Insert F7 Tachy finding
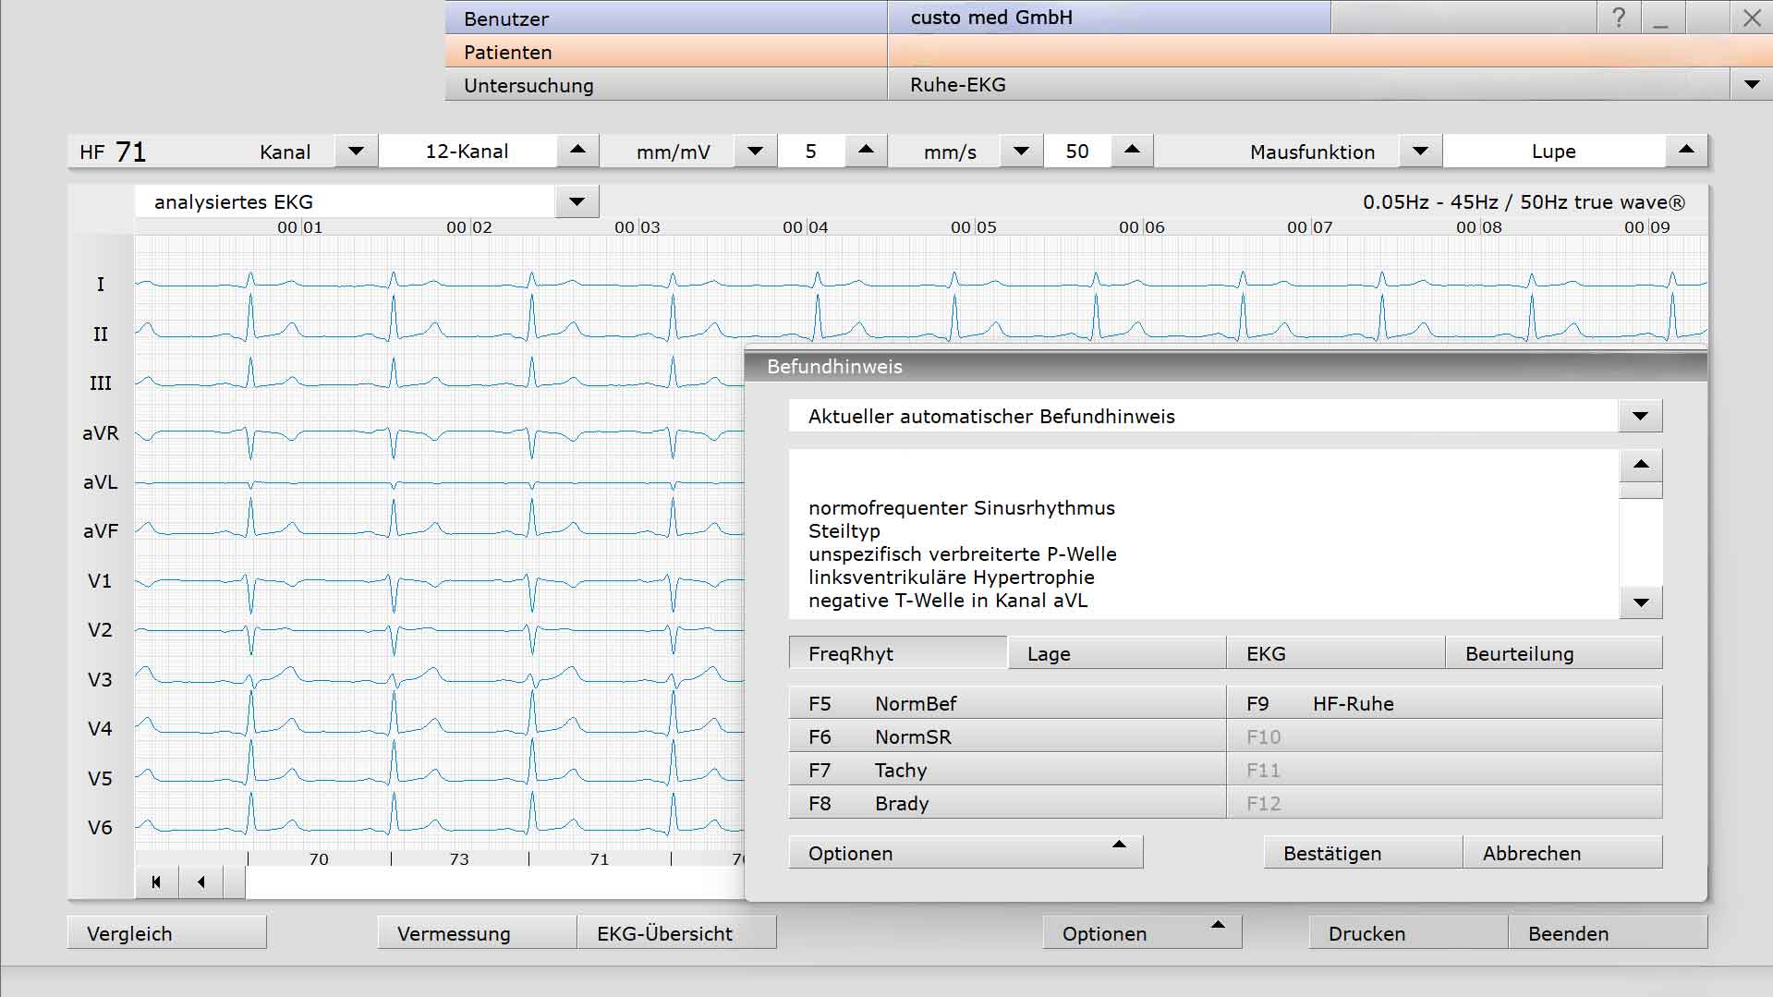 [1007, 770]
